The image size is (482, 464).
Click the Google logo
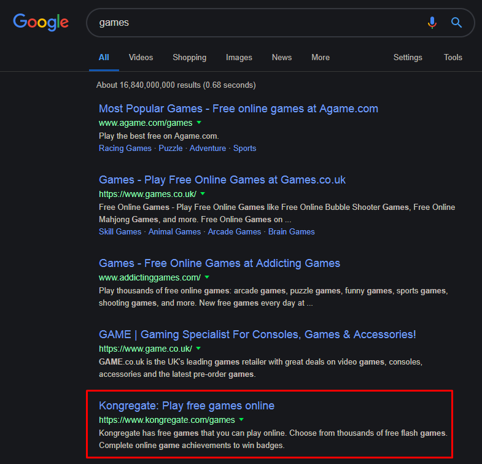pyautogui.click(x=41, y=22)
